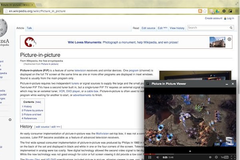Mute the video with the speaker icon
240x160 pixels.
click(158, 157)
